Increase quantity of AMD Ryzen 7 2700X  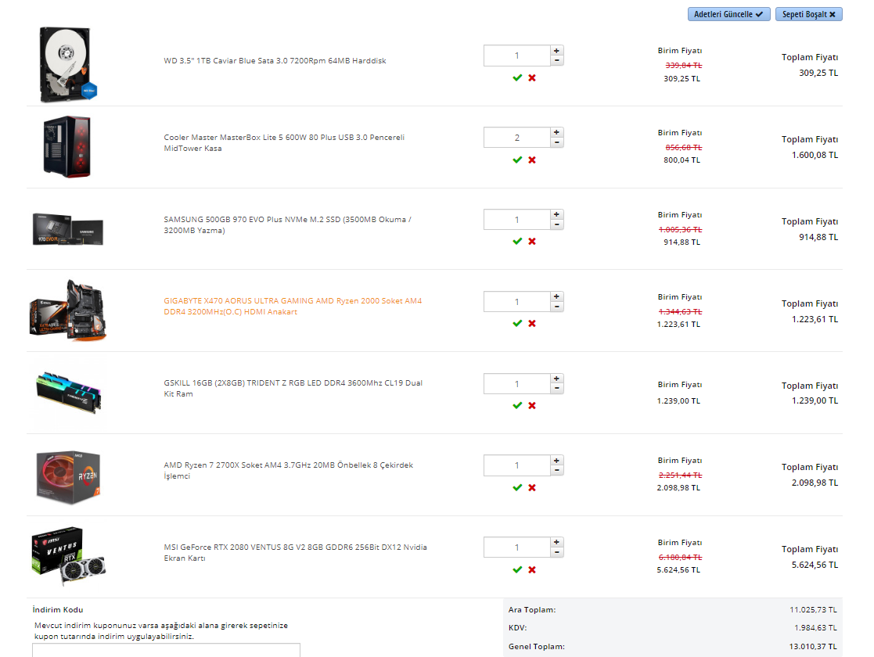tap(556, 460)
